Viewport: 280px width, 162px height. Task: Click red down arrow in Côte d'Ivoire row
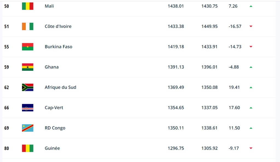coord(251,26)
